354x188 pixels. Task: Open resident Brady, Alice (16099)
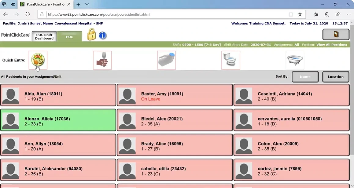175,145
